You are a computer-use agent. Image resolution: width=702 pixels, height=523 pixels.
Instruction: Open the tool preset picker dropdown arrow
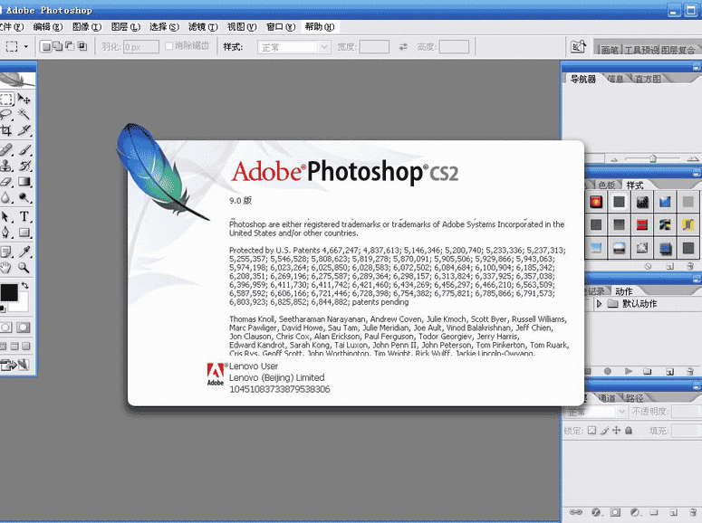pyautogui.click(x=26, y=47)
